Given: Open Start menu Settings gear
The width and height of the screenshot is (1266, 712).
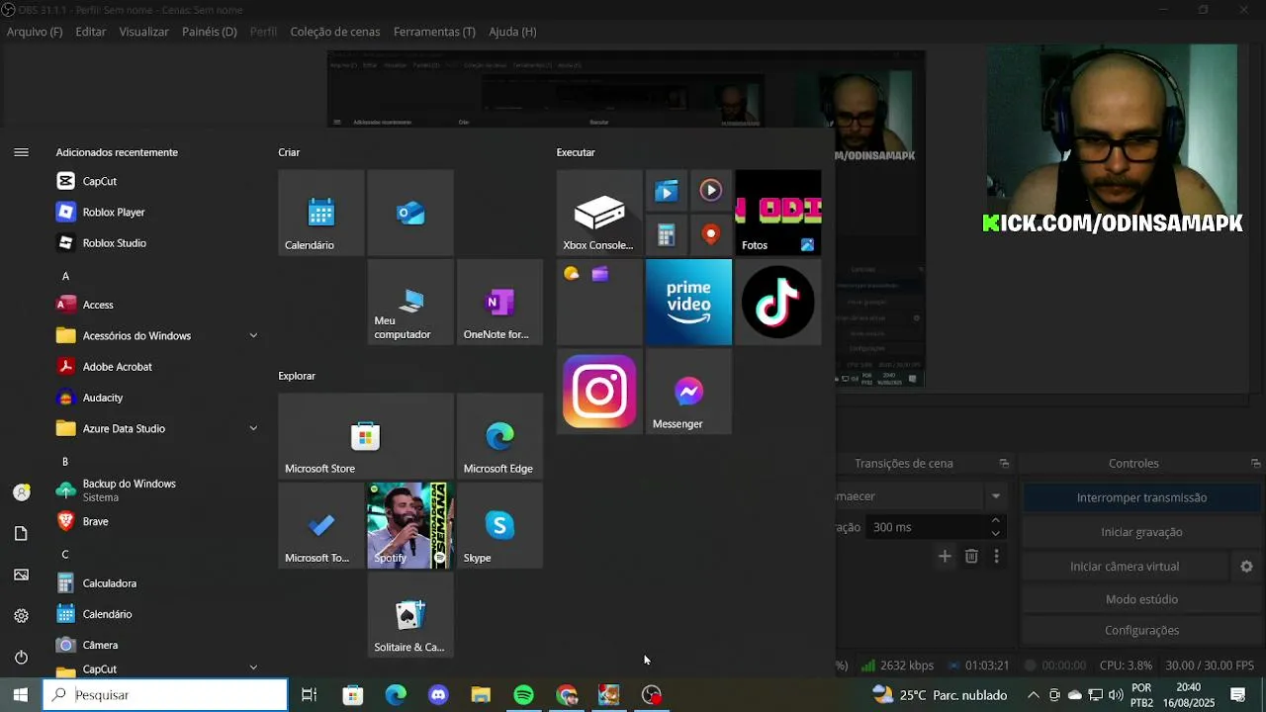Looking at the screenshot, I should [x=21, y=616].
